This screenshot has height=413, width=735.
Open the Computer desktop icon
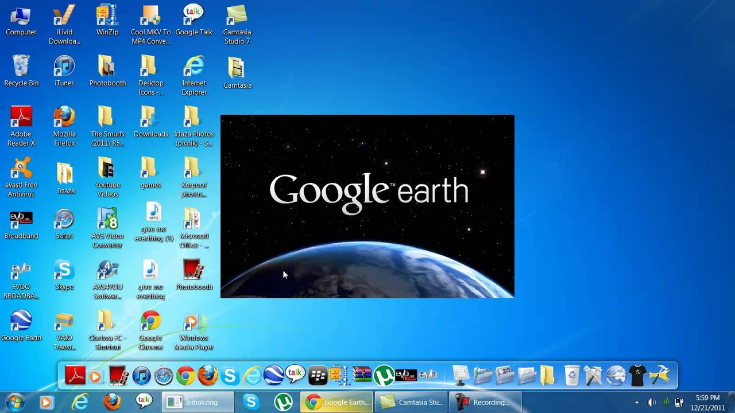(x=21, y=21)
